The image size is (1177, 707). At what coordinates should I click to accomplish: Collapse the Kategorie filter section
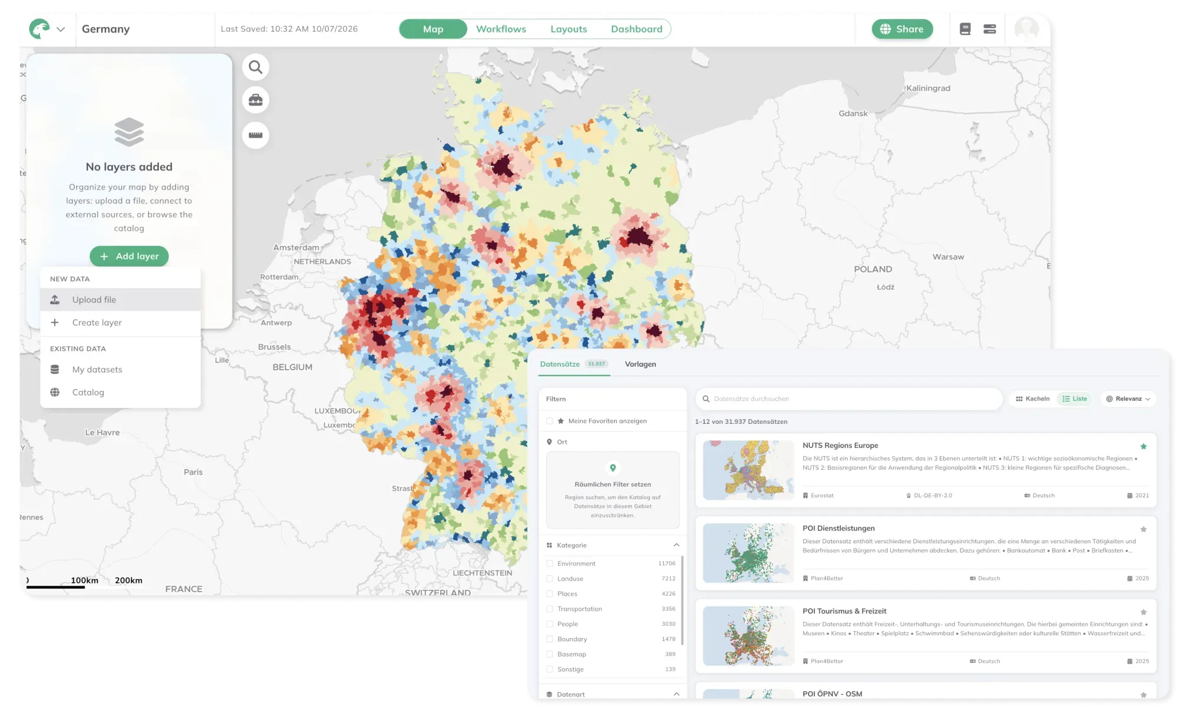click(x=676, y=545)
